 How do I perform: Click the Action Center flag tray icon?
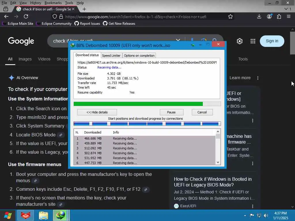coord(252,215)
